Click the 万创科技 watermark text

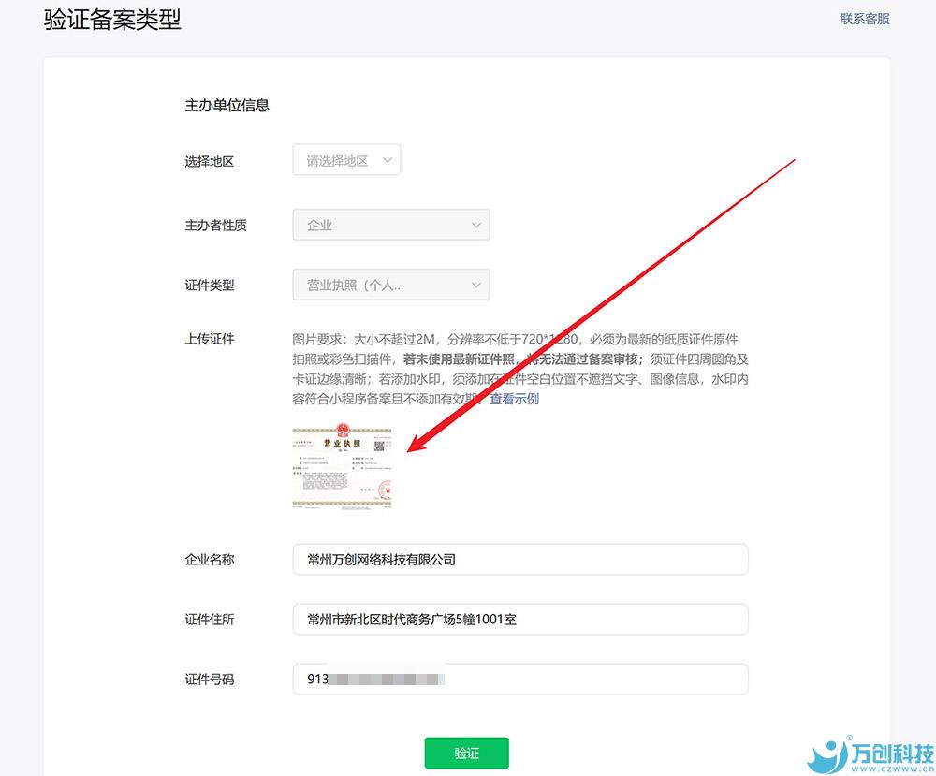point(894,754)
